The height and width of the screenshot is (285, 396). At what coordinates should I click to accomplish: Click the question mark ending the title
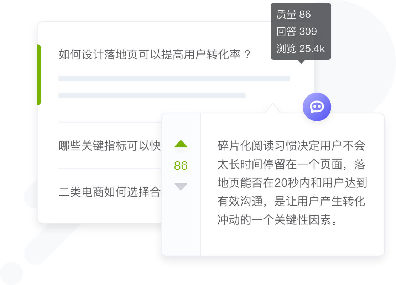pyautogui.click(x=247, y=55)
